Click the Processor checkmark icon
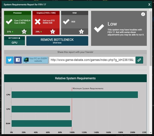 click(x=9, y=22)
